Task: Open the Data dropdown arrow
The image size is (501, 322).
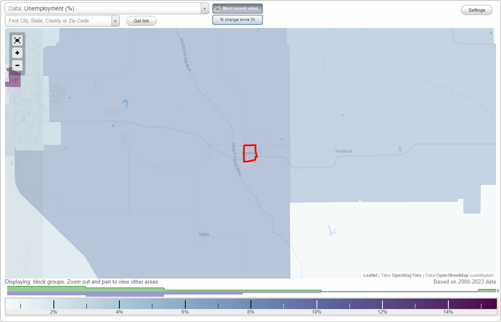Action: tap(205, 8)
